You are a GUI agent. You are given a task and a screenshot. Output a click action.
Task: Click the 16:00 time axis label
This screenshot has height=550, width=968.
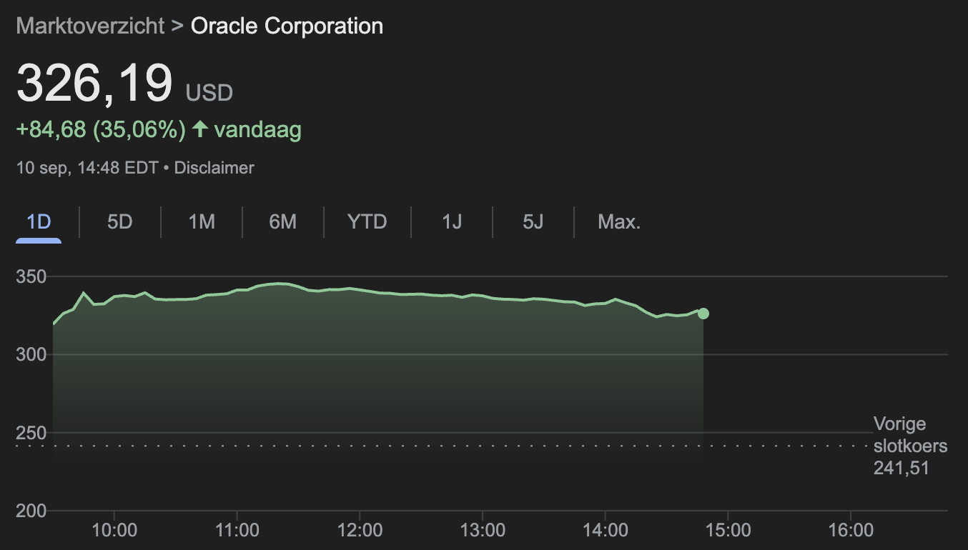851,531
